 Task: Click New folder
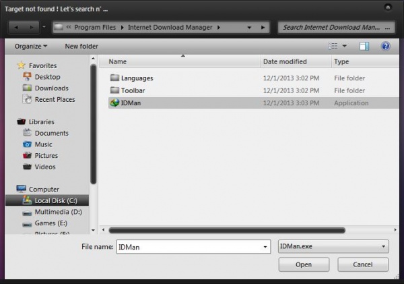[81, 47]
